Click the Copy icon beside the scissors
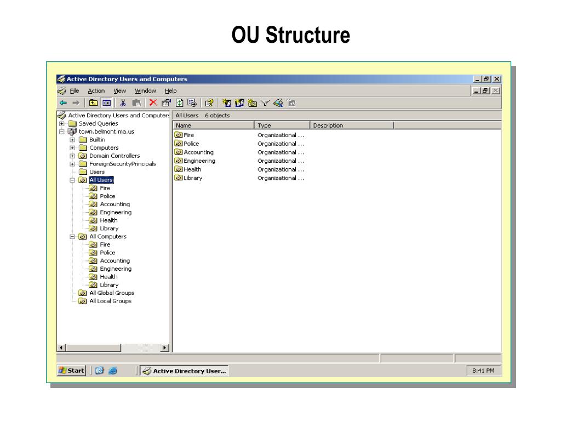561x421 pixels. (x=136, y=103)
